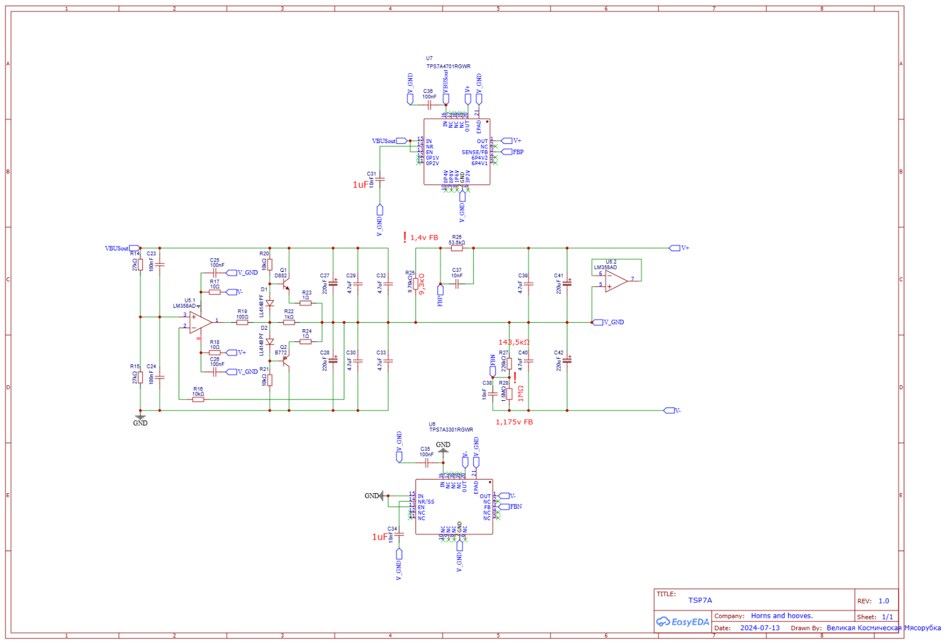Click the TSP7A title field
Image resolution: width=947 pixels, height=644 pixels.
[x=700, y=600]
